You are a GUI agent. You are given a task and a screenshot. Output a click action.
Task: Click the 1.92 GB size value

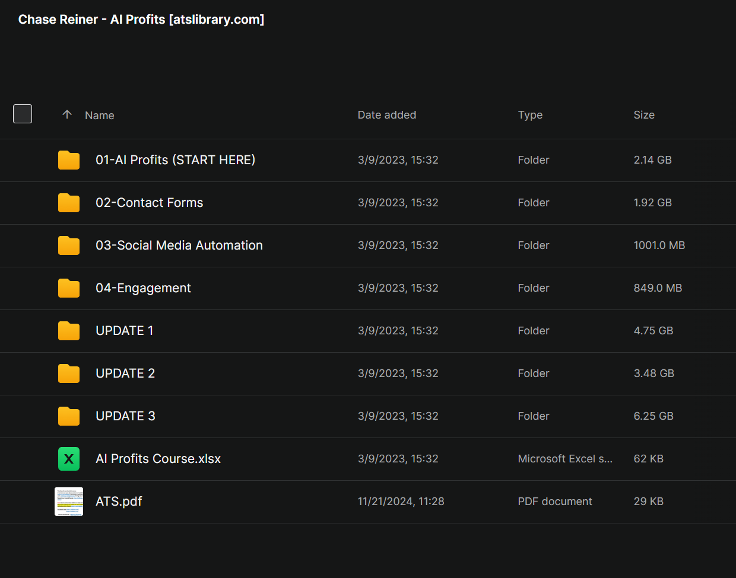tap(653, 203)
